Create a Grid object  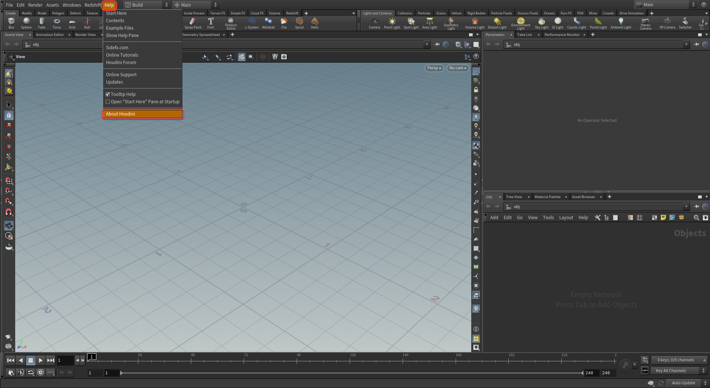[x=72, y=23]
